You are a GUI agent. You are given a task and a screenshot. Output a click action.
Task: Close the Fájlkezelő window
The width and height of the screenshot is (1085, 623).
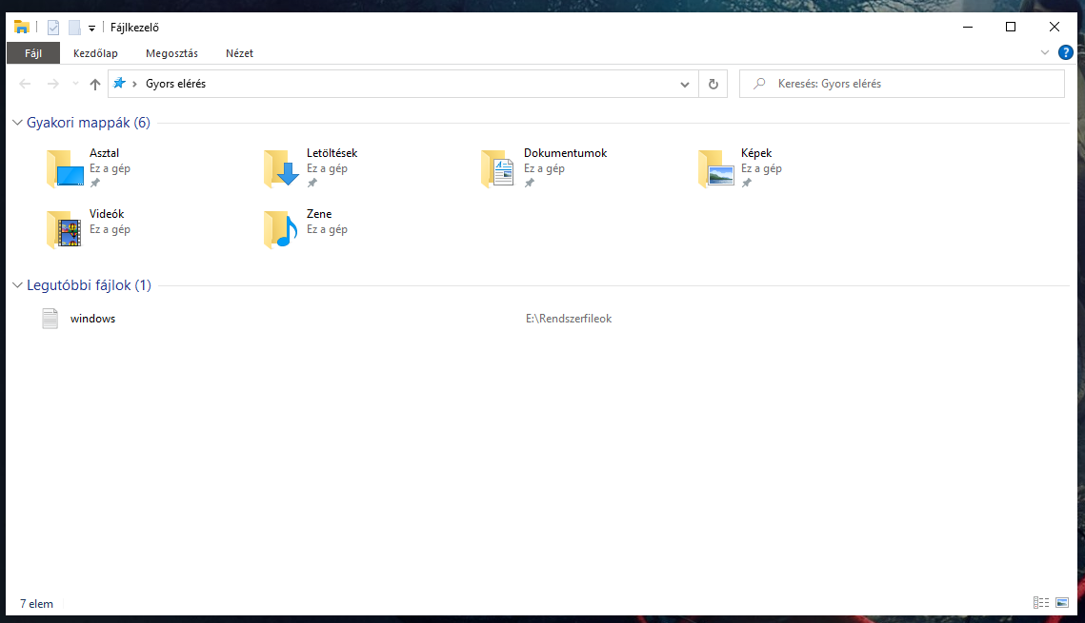(1054, 27)
